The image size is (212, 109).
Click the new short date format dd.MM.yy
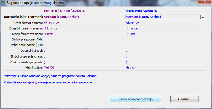[132, 23]
